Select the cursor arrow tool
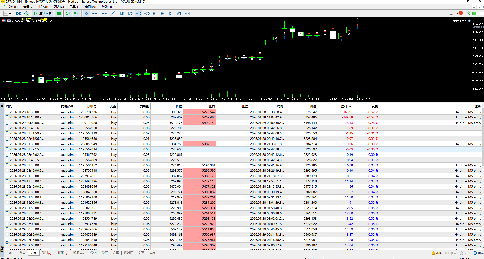 tap(86, 14)
